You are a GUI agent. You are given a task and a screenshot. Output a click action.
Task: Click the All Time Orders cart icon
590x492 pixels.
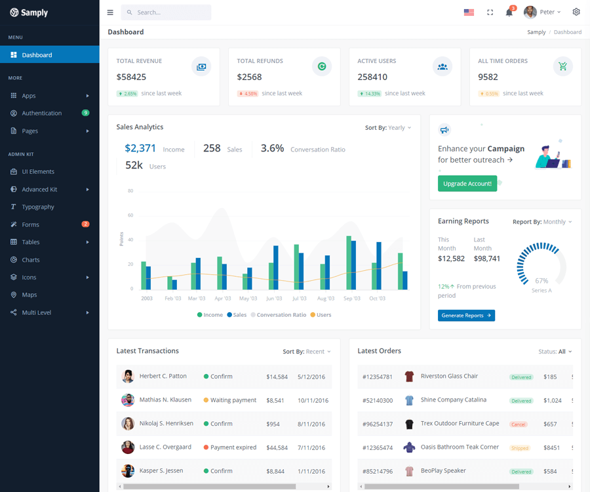562,67
